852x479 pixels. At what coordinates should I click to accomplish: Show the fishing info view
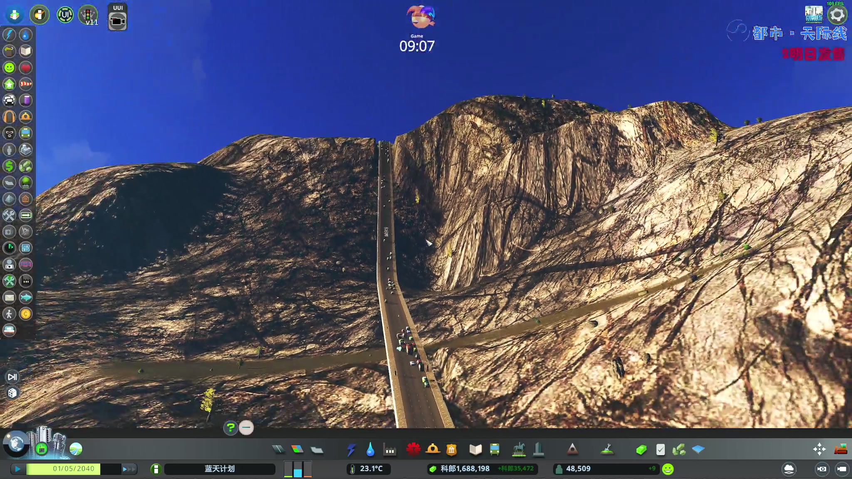coord(26,297)
